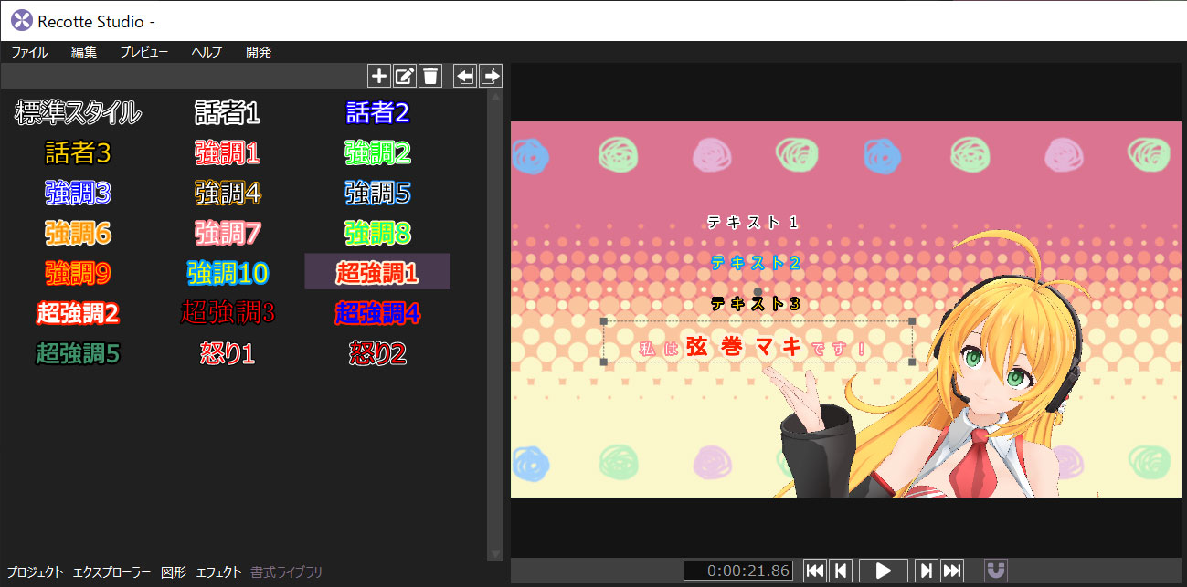Jump to start of timeline
1187x587 pixels.
point(815,571)
